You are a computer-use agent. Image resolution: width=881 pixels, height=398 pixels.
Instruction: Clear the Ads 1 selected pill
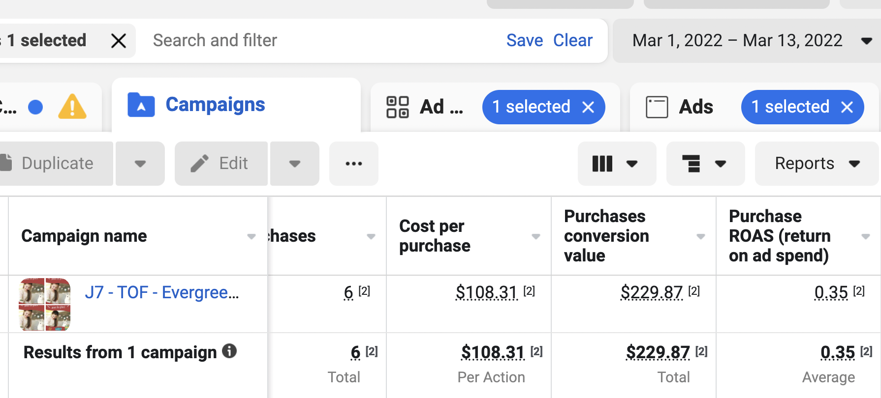847,107
